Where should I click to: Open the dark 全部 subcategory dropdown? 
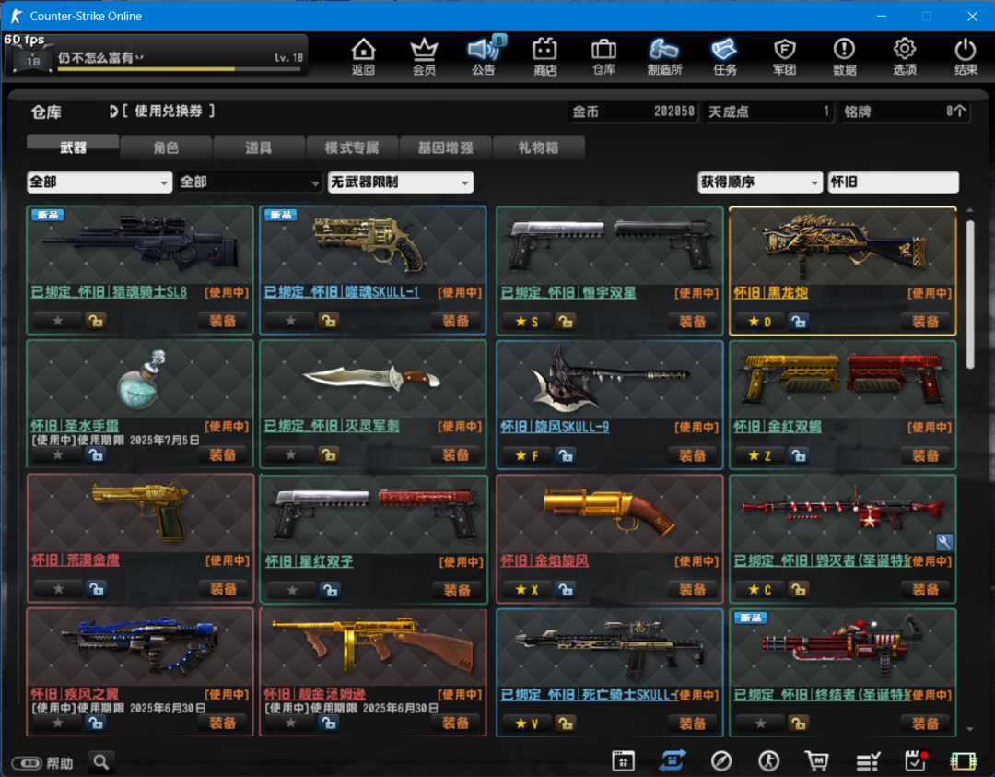[250, 182]
